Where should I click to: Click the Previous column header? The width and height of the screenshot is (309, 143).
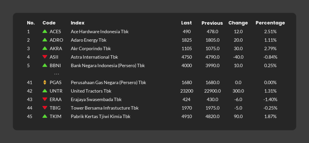212,23
